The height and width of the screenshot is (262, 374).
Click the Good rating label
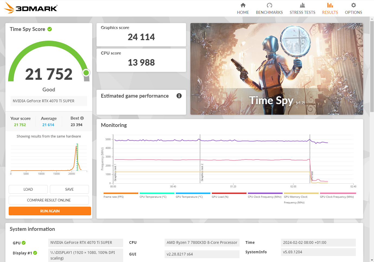(49, 90)
